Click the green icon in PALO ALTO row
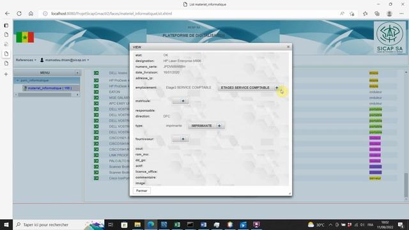 pyautogui.click(x=96, y=160)
